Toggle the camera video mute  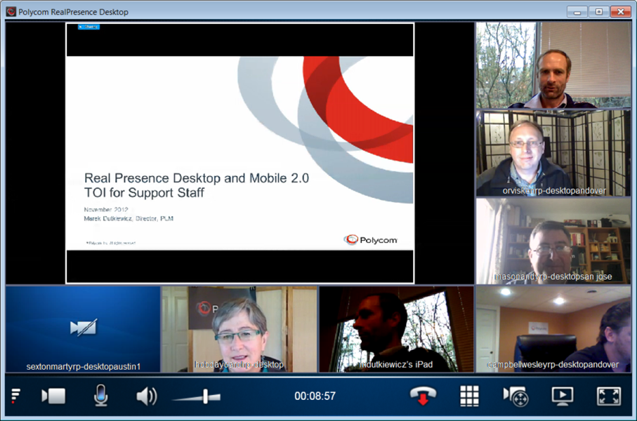[x=53, y=396]
